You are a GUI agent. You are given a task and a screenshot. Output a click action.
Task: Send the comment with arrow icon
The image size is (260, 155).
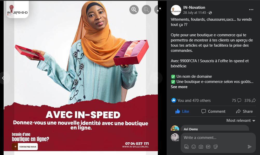(x=250, y=146)
